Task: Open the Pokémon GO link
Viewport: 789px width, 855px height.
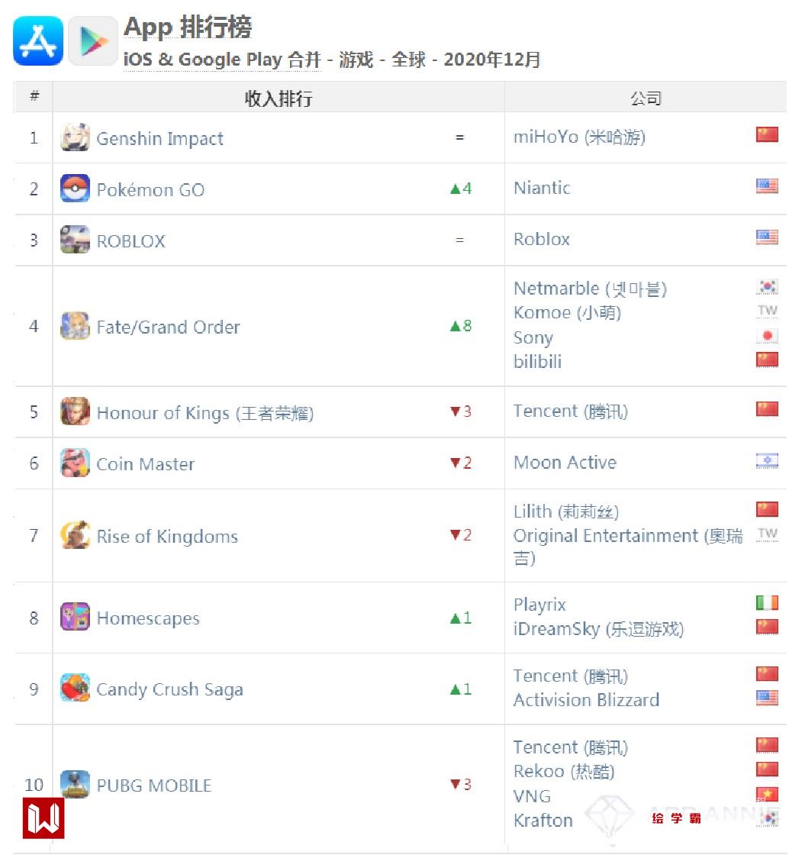Action: pyautogui.click(x=150, y=190)
